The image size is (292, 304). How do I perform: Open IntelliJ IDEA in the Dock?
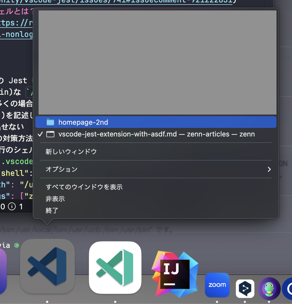[175, 274]
